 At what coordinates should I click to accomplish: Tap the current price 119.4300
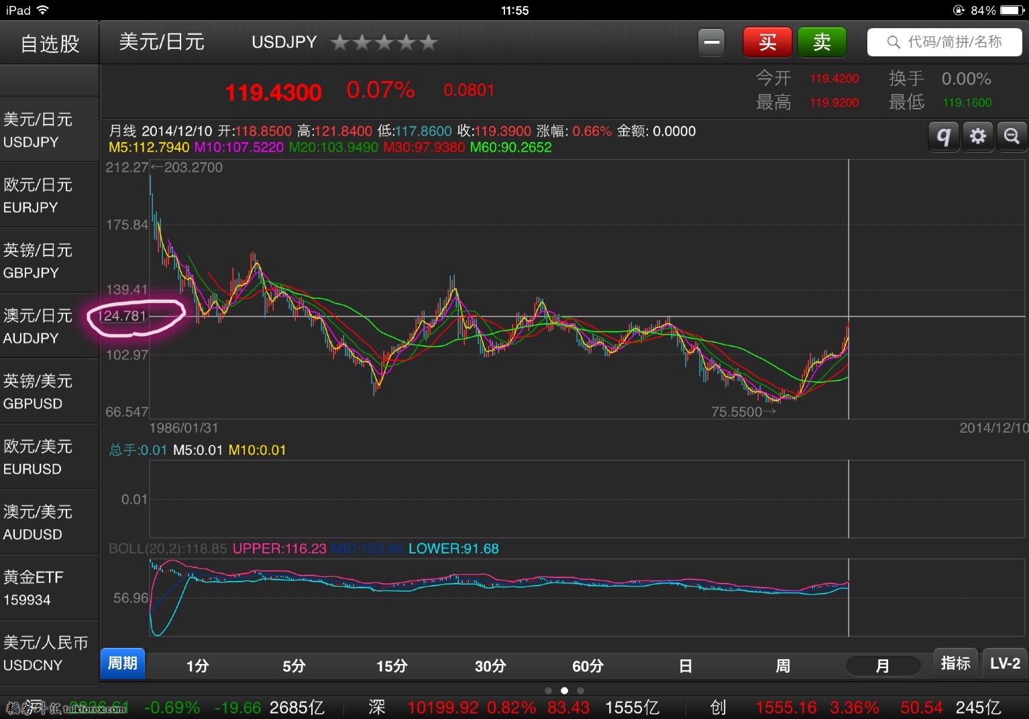[273, 93]
